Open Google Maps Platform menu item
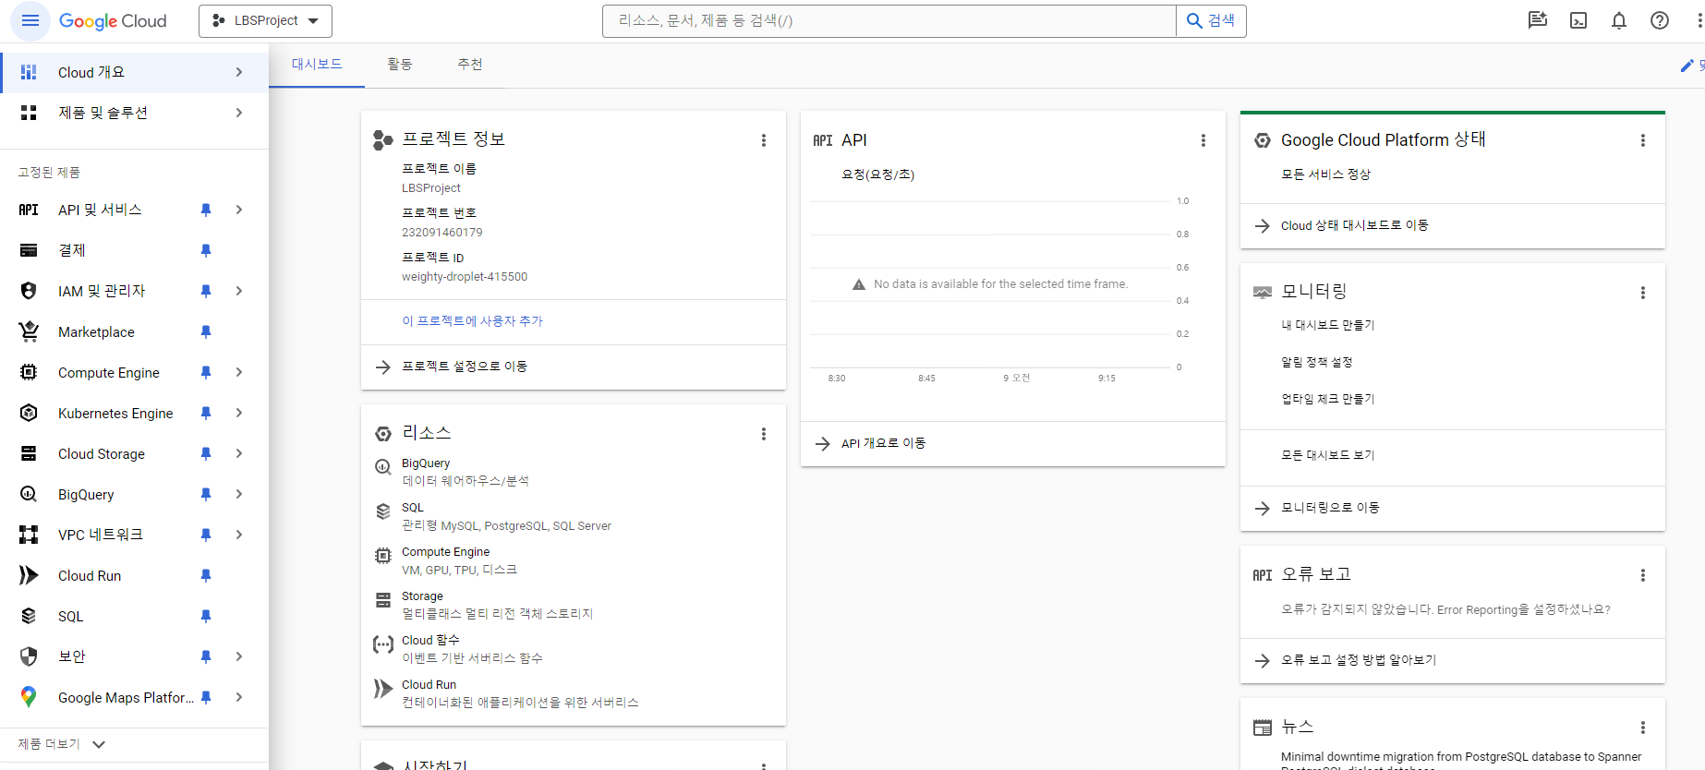 pyautogui.click(x=126, y=697)
